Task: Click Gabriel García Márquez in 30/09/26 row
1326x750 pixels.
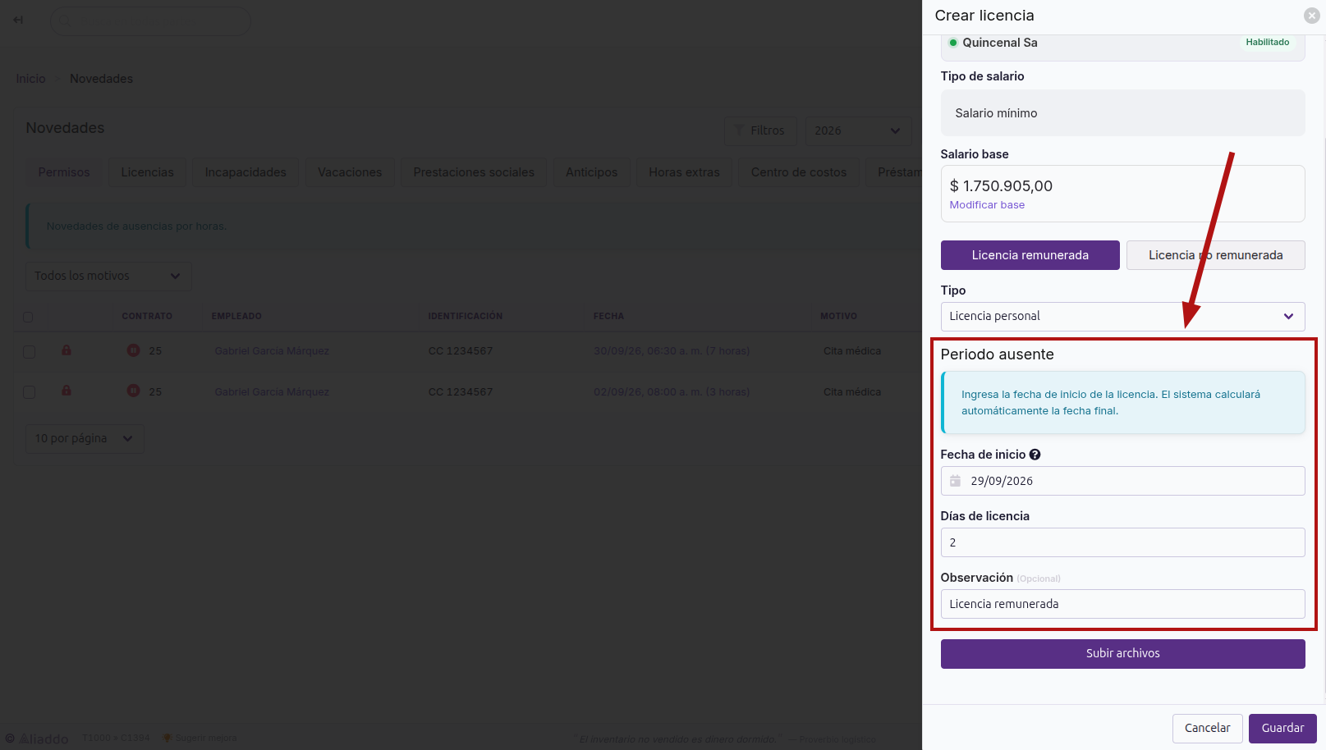Action: [x=272, y=351]
